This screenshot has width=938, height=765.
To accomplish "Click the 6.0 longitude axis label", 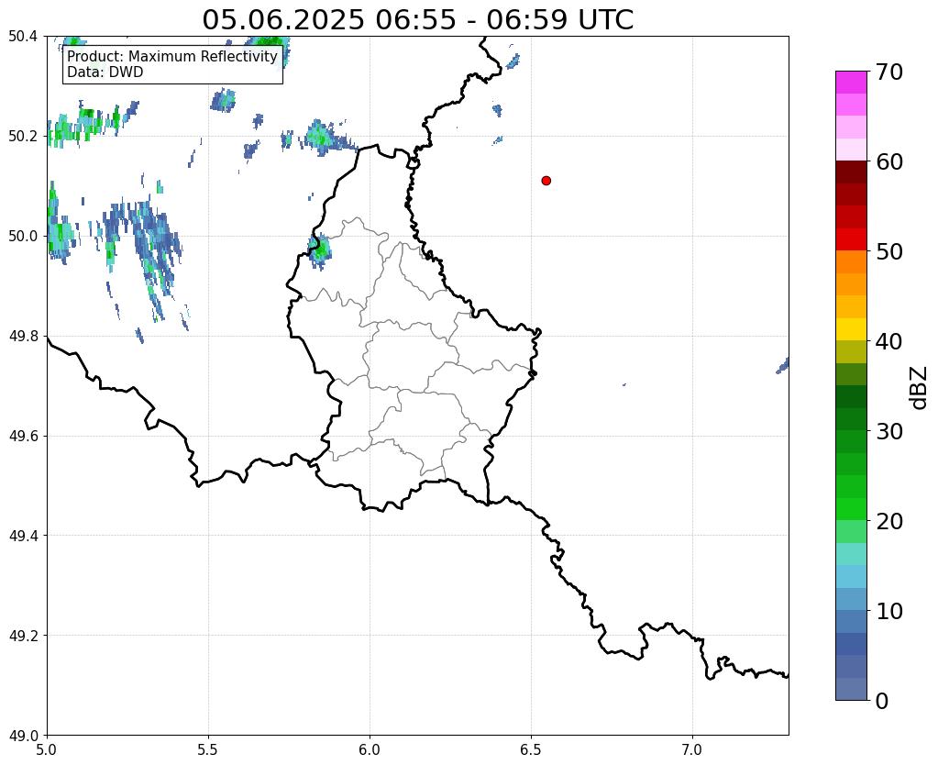I will [370, 749].
